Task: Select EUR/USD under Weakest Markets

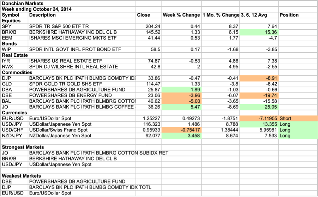Action: coord(14,193)
